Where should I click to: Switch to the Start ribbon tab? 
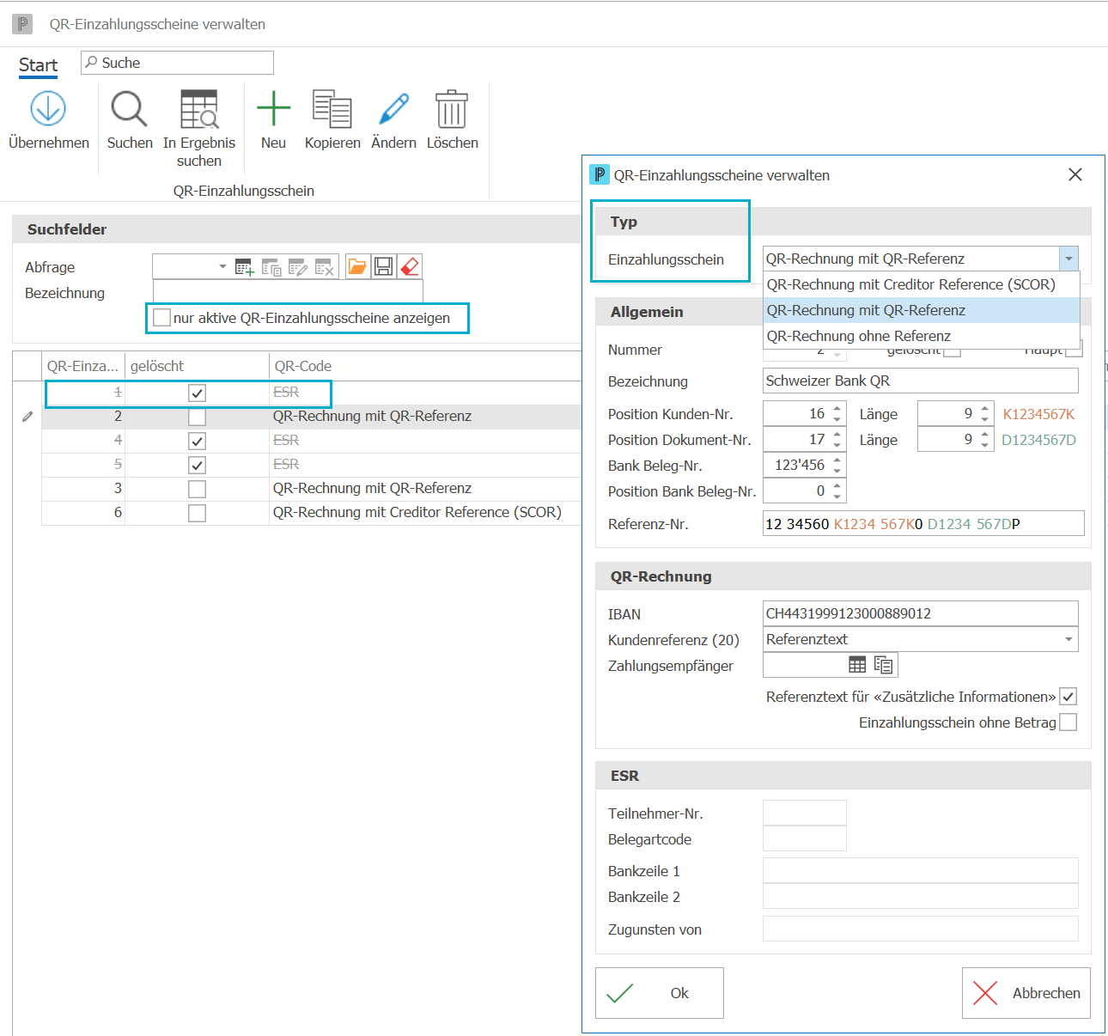coord(38,65)
